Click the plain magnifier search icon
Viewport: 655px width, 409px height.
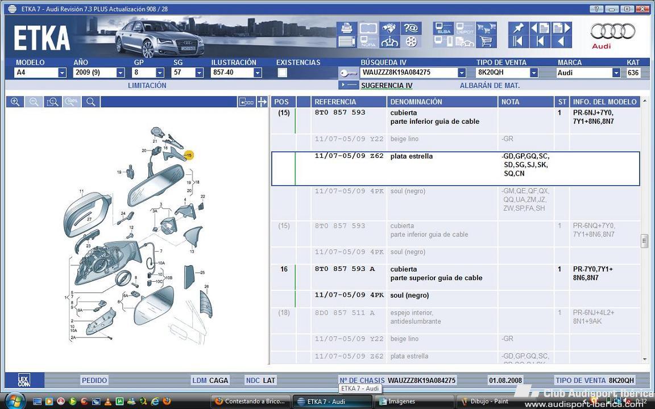click(90, 102)
